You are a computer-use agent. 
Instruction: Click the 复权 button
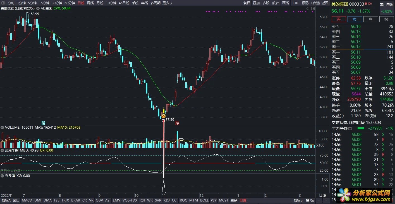coord(247,3)
